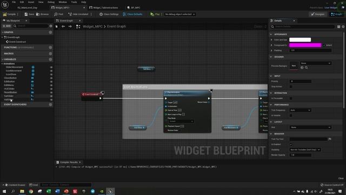
Task: Click the Add button in My Blueprint
Action: 6,26
